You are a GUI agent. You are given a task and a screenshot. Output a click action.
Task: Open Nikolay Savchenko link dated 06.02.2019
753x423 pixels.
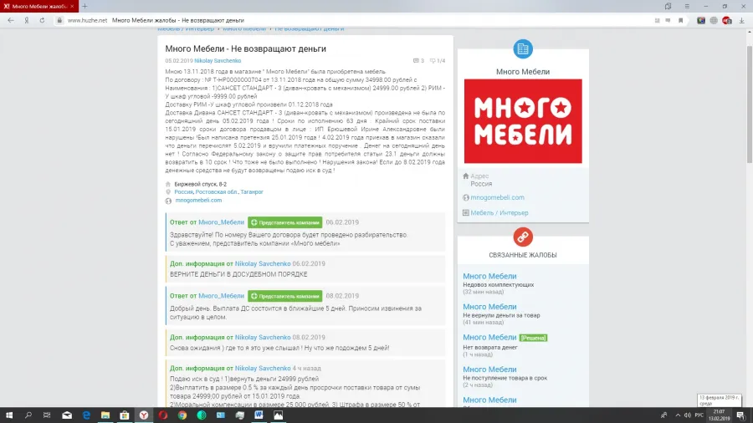click(263, 263)
